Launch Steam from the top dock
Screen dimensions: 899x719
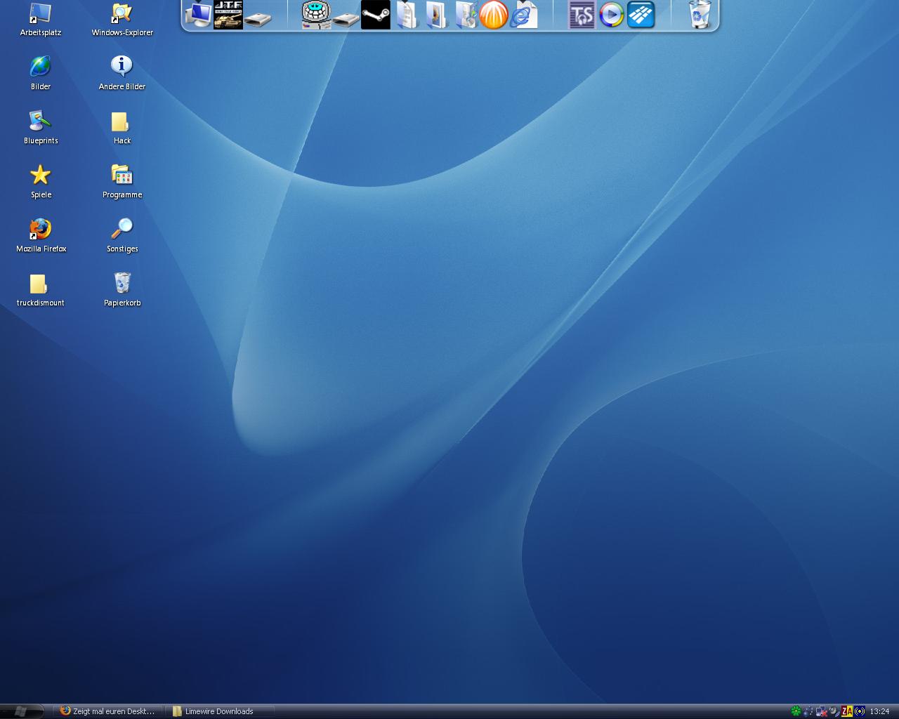pos(375,15)
